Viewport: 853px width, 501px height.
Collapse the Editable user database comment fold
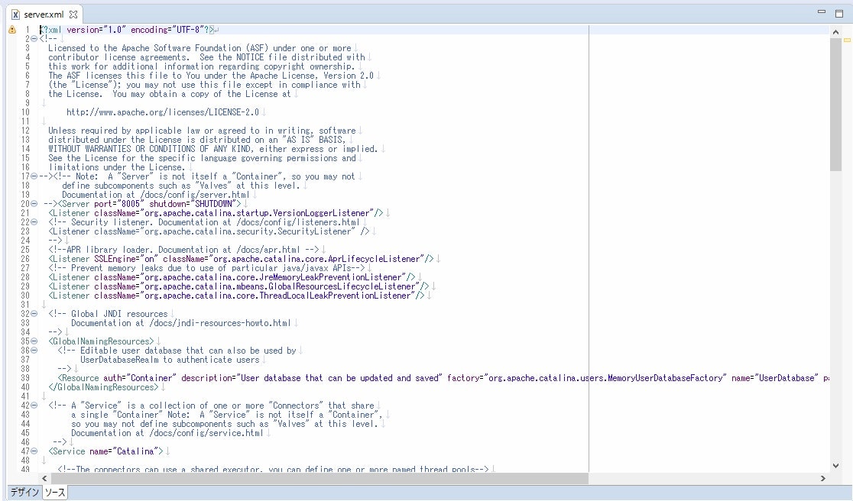(34, 351)
